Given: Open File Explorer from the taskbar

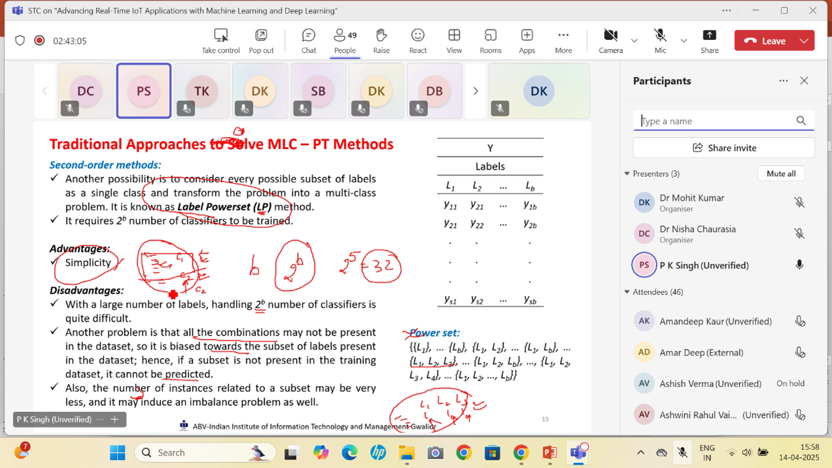Looking at the screenshot, I should (407, 452).
